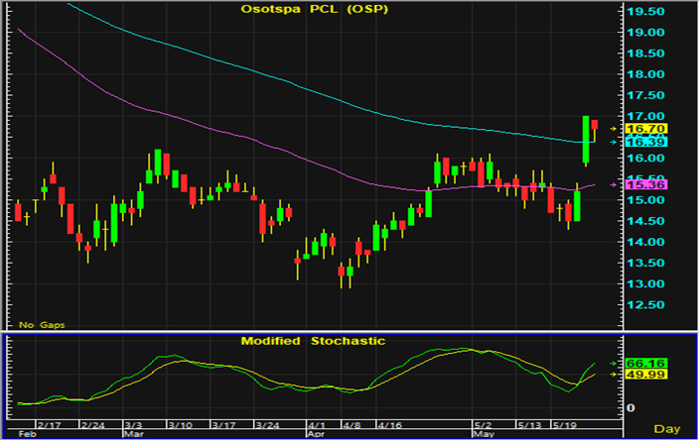Viewport: 700px width, 441px height.
Task: Click the 2/24 date marker
Action: point(93,425)
